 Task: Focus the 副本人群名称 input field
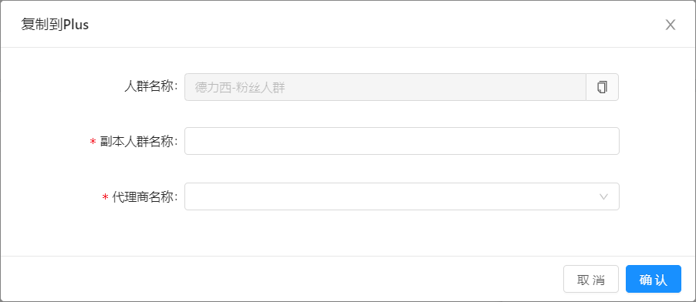click(x=402, y=141)
